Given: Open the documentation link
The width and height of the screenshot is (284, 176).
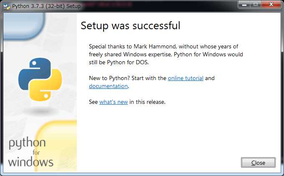Looking at the screenshot, I should tap(108, 86).
